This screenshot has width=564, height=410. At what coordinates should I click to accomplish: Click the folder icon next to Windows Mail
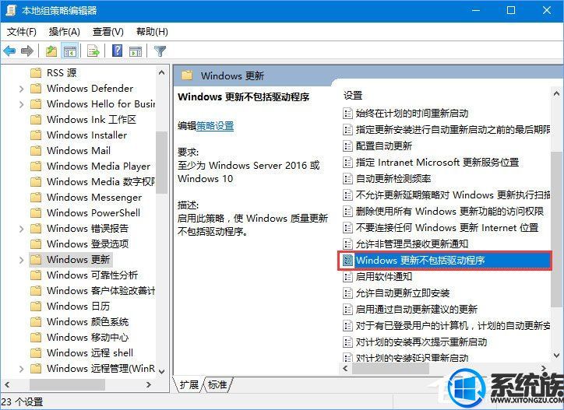36,151
